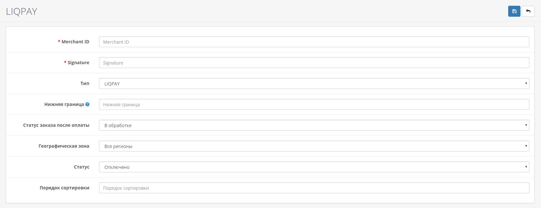Click the Статус label text

pyautogui.click(x=82, y=167)
